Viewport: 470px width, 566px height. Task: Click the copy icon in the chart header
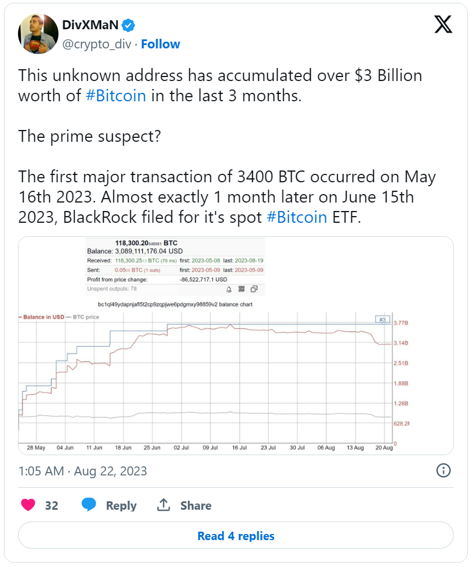click(254, 289)
